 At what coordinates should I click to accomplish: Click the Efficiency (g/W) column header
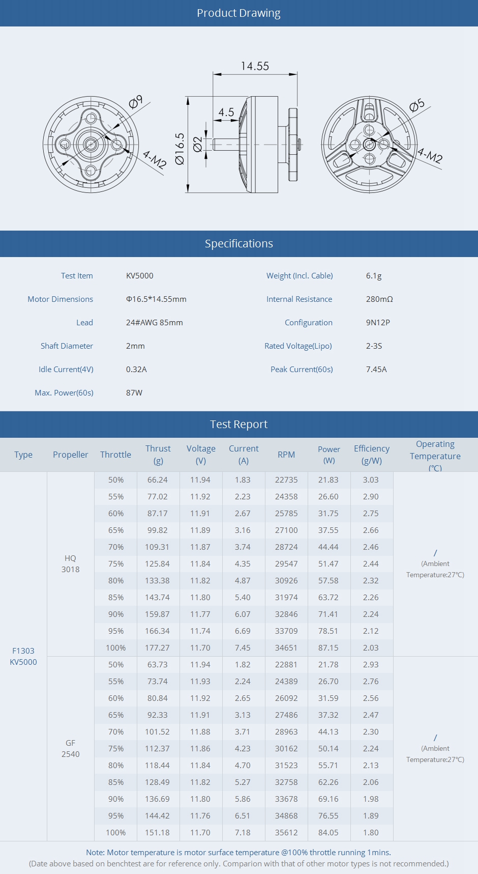(371, 455)
